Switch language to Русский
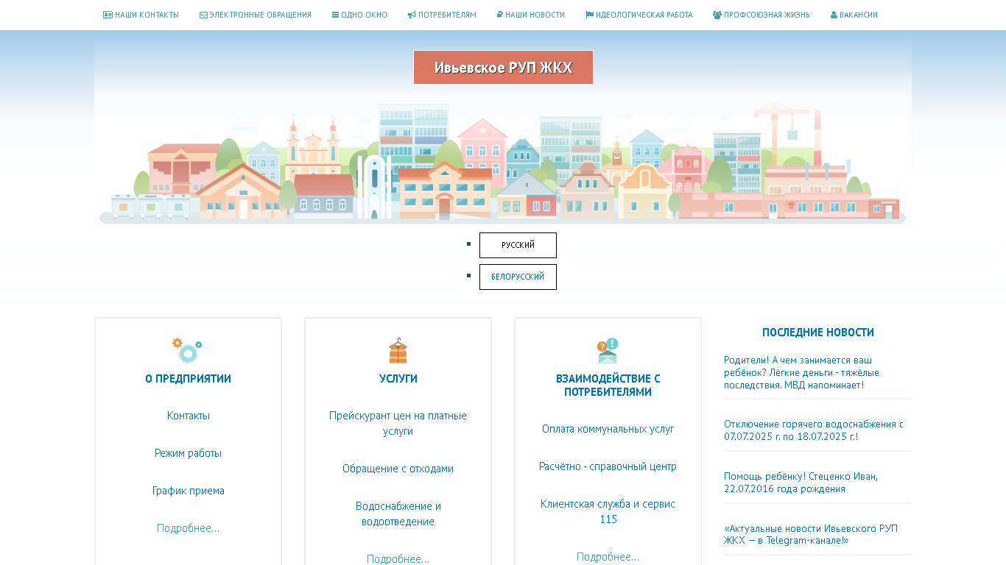 [x=518, y=245]
